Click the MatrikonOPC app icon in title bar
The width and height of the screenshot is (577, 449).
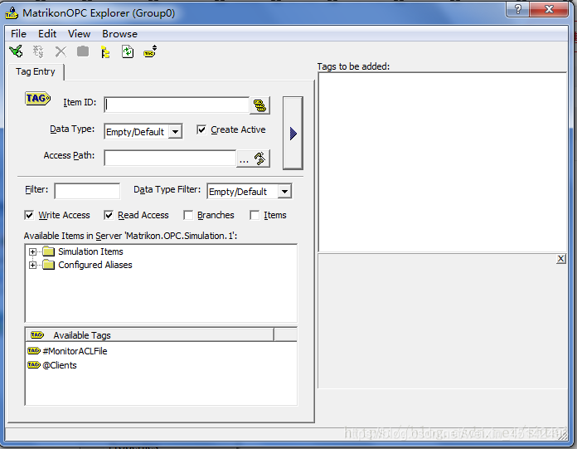coord(12,13)
